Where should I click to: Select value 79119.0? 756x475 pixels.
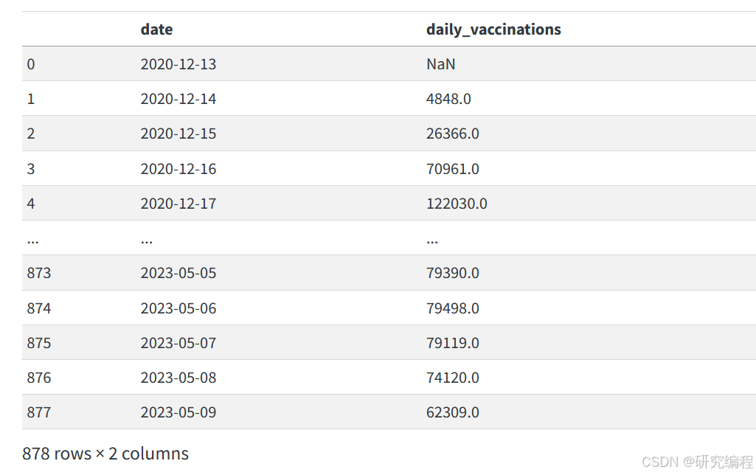(453, 343)
